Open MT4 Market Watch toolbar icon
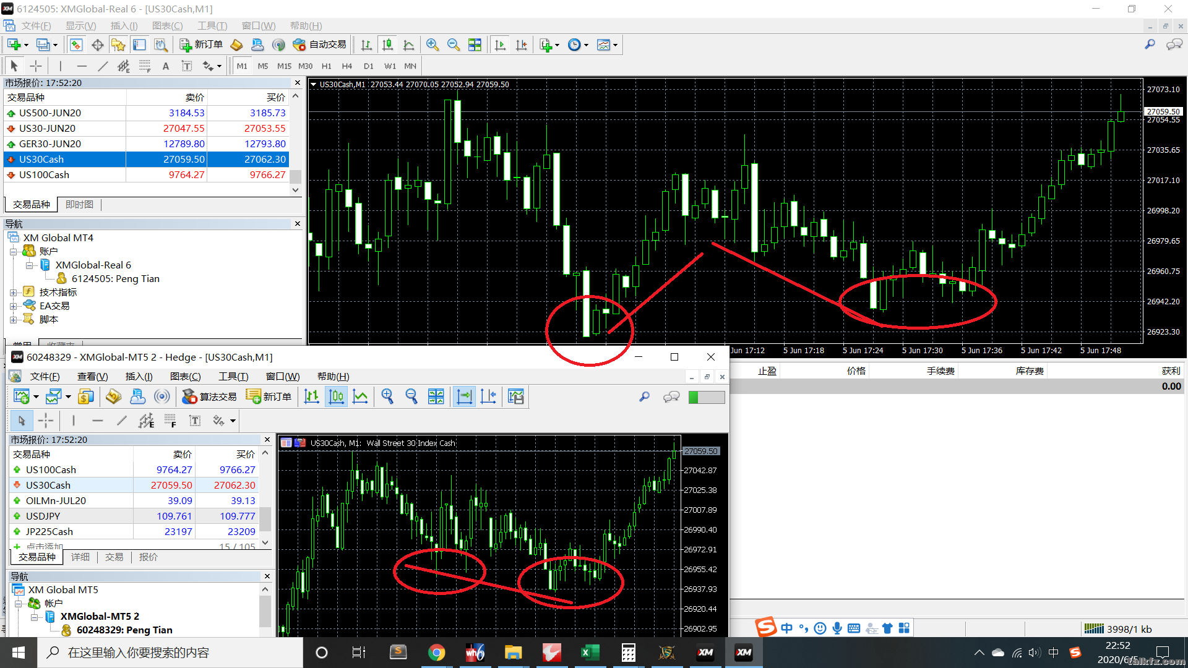 tap(76, 45)
